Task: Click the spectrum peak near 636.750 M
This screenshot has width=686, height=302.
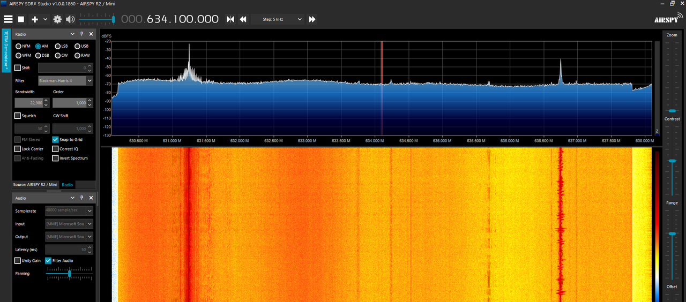Action: pyautogui.click(x=560, y=71)
